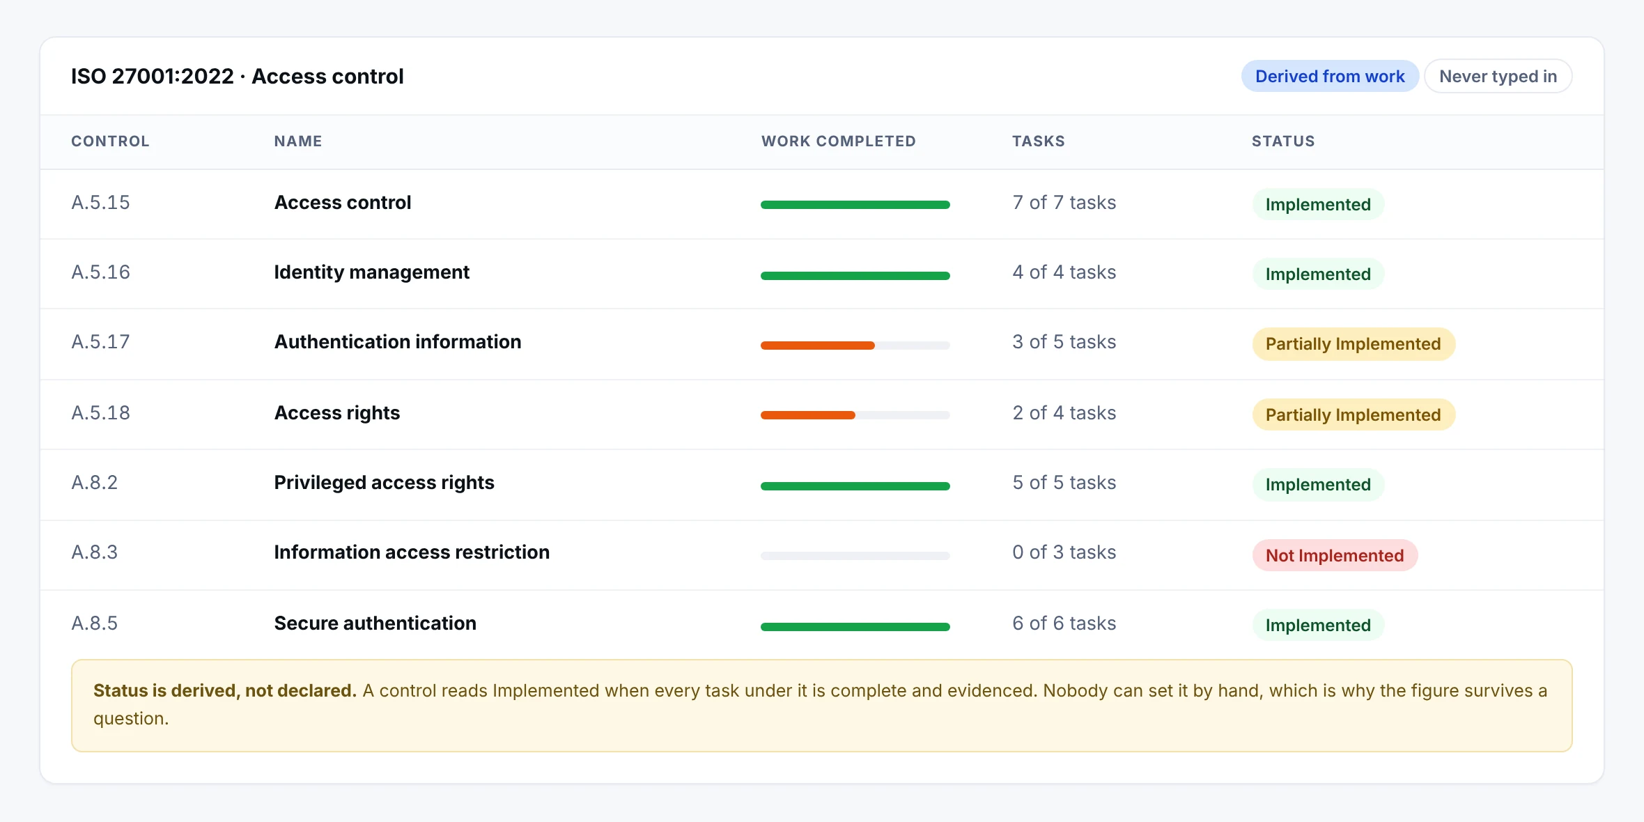
Task: Open 'Information access restriction' control name
Action: 412,552
